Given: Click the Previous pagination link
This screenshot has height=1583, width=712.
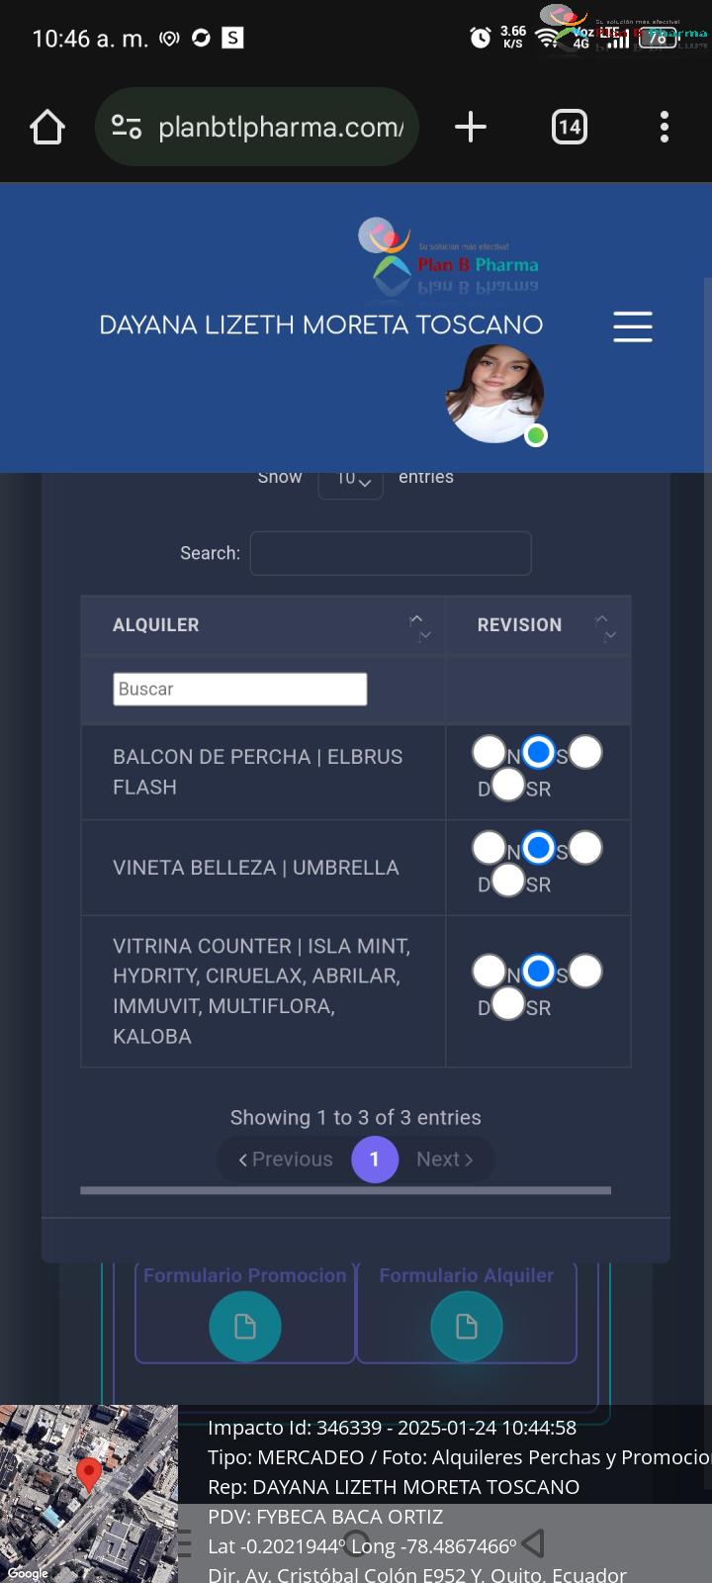Looking at the screenshot, I should click(286, 1159).
